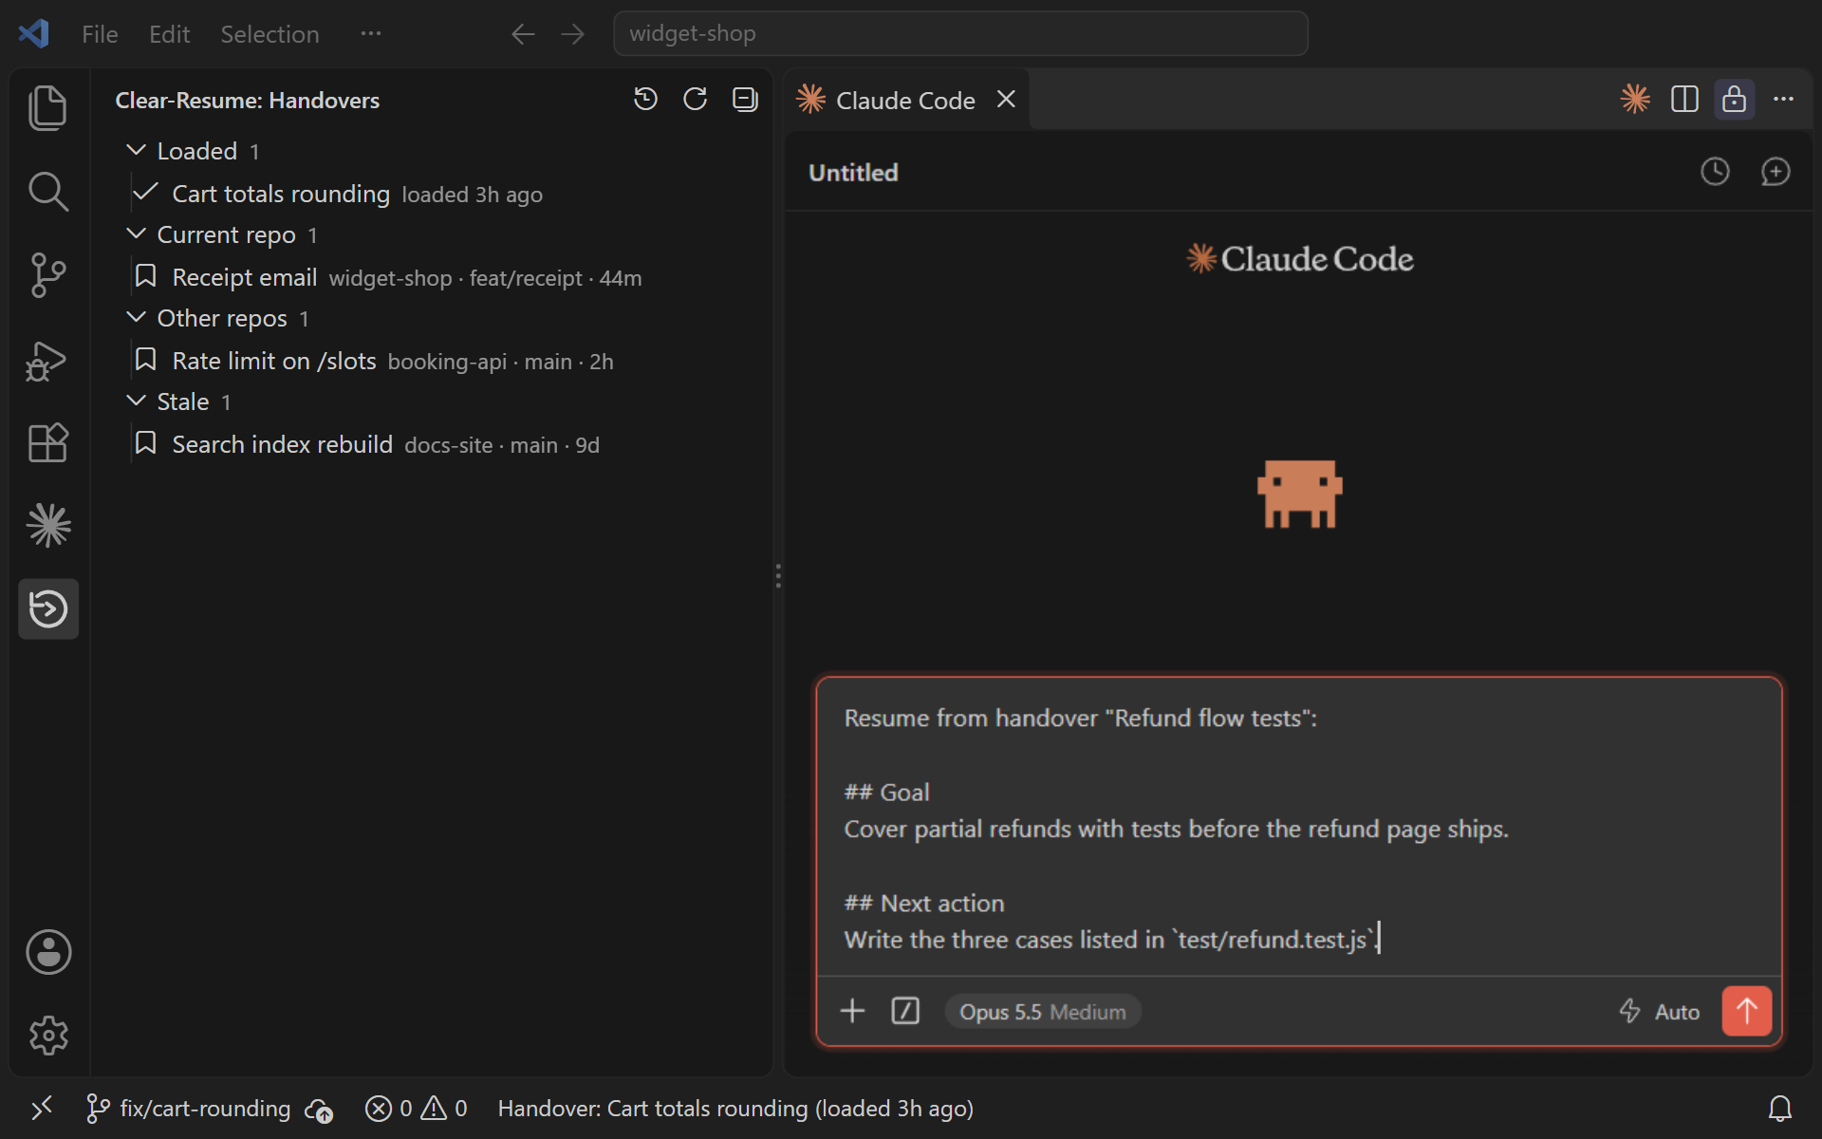This screenshot has width=1822, height=1139.
Task: Close the Claude Code tab
Action: (x=1006, y=99)
